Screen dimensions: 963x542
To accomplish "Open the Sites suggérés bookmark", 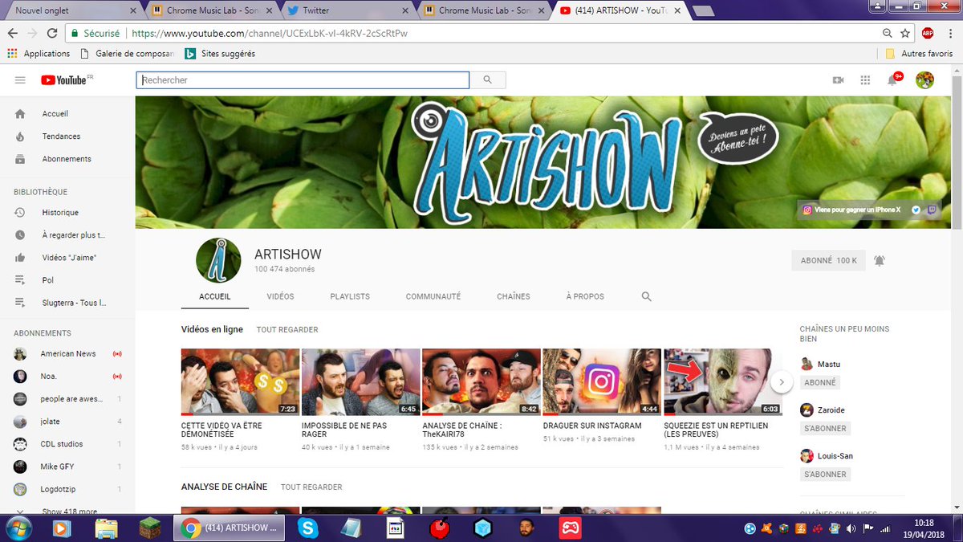I will tap(220, 54).
